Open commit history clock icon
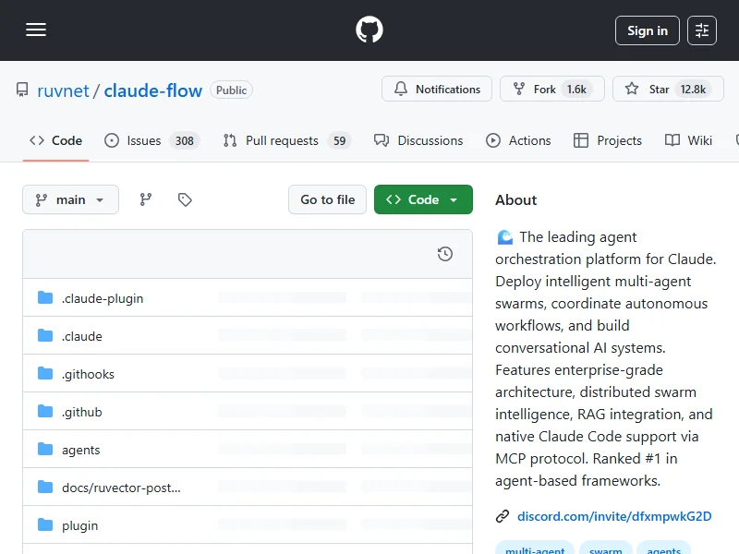This screenshot has width=739, height=554. (x=445, y=254)
